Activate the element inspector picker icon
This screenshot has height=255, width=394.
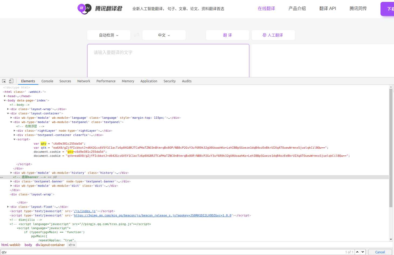click(4, 81)
